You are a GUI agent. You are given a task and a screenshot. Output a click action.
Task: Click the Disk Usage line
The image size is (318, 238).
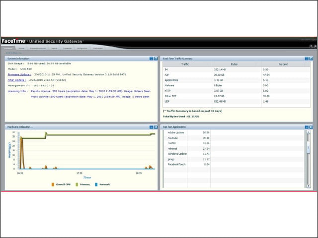pos(39,63)
